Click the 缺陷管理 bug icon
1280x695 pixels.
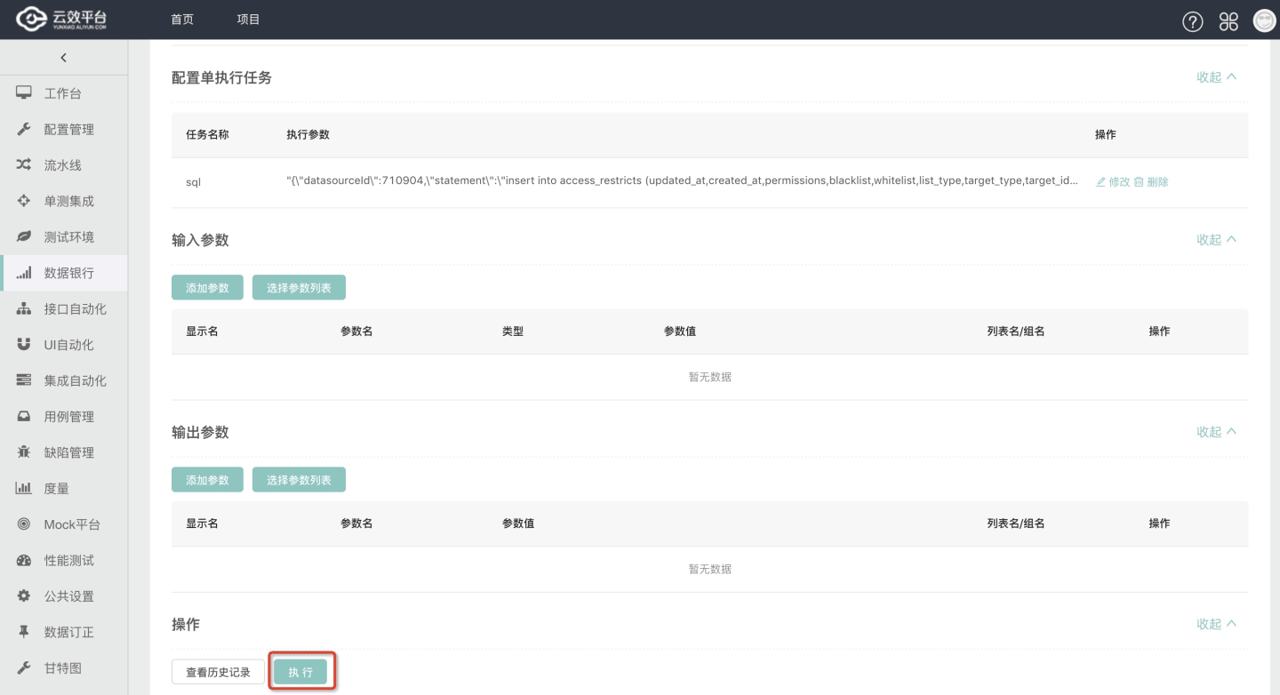[24, 452]
